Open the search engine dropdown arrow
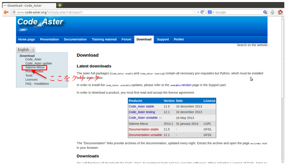The width and height of the screenshot is (288, 166). pos(213,12)
